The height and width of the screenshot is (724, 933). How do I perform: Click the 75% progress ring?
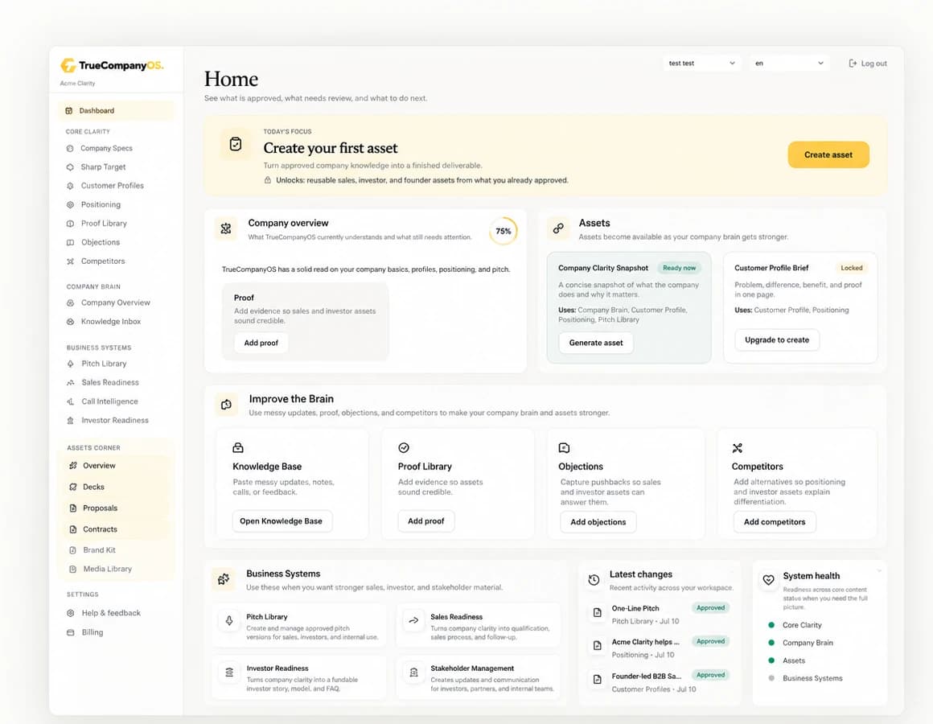[x=503, y=231]
